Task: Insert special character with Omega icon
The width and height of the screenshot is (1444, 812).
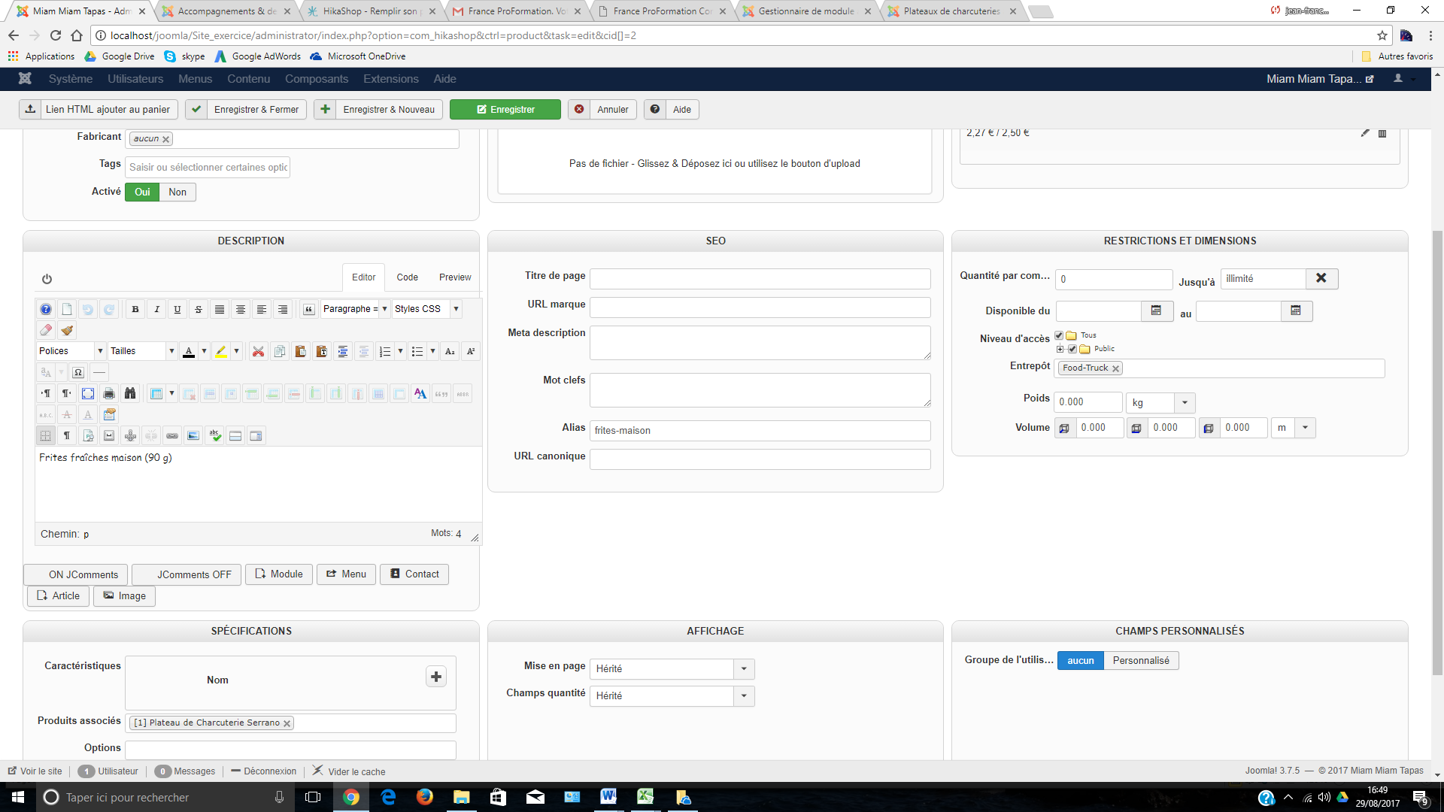Action: pos(78,372)
